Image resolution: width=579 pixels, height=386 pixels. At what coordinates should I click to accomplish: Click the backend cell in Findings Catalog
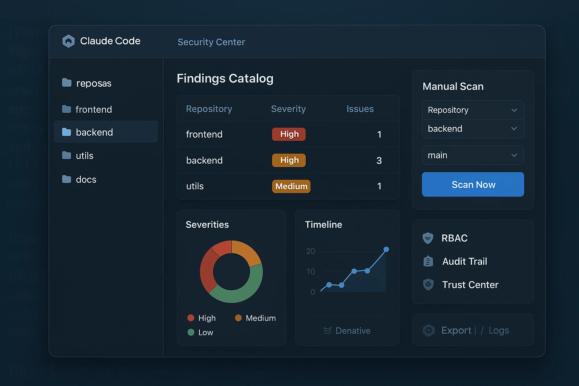(204, 160)
